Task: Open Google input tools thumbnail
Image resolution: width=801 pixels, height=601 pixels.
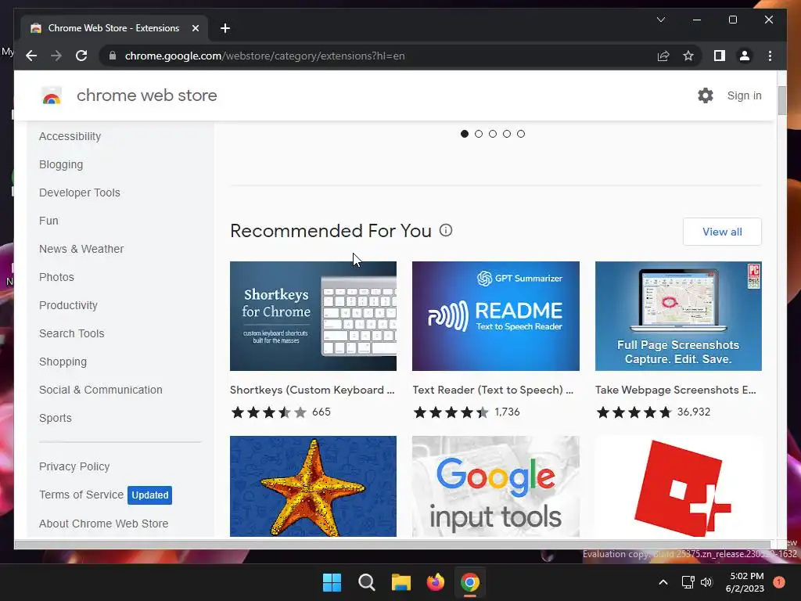Action: [x=495, y=486]
